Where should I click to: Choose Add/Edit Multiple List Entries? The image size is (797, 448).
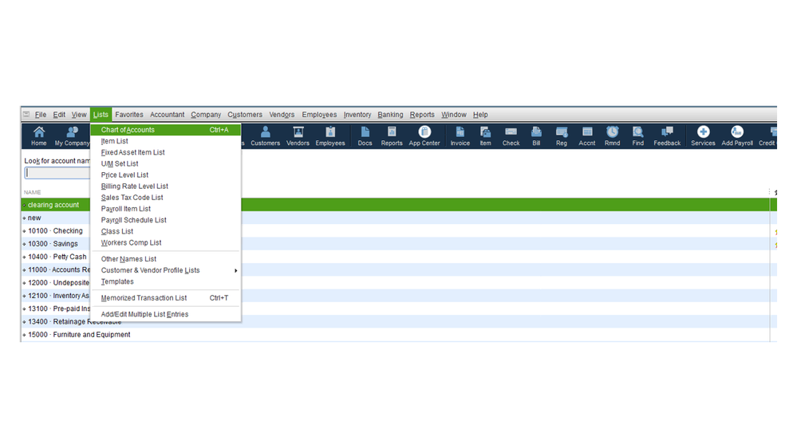(x=166, y=314)
